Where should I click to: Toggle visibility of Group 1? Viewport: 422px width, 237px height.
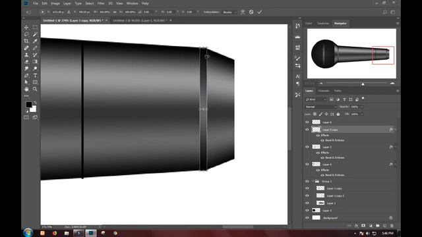click(x=307, y=182)
